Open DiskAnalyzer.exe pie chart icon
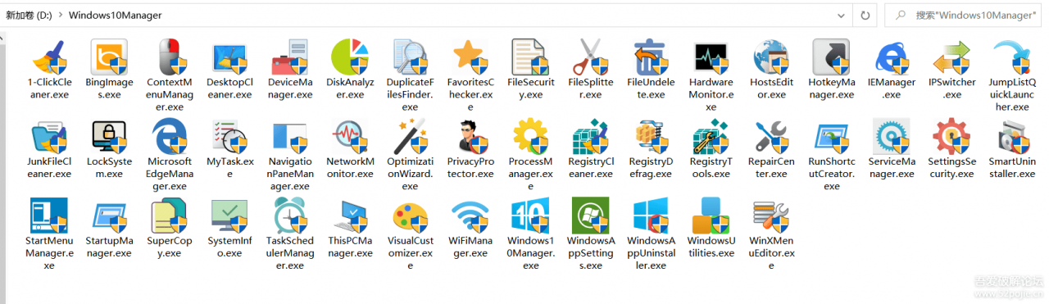1049x304 pixels. [350, 57]
